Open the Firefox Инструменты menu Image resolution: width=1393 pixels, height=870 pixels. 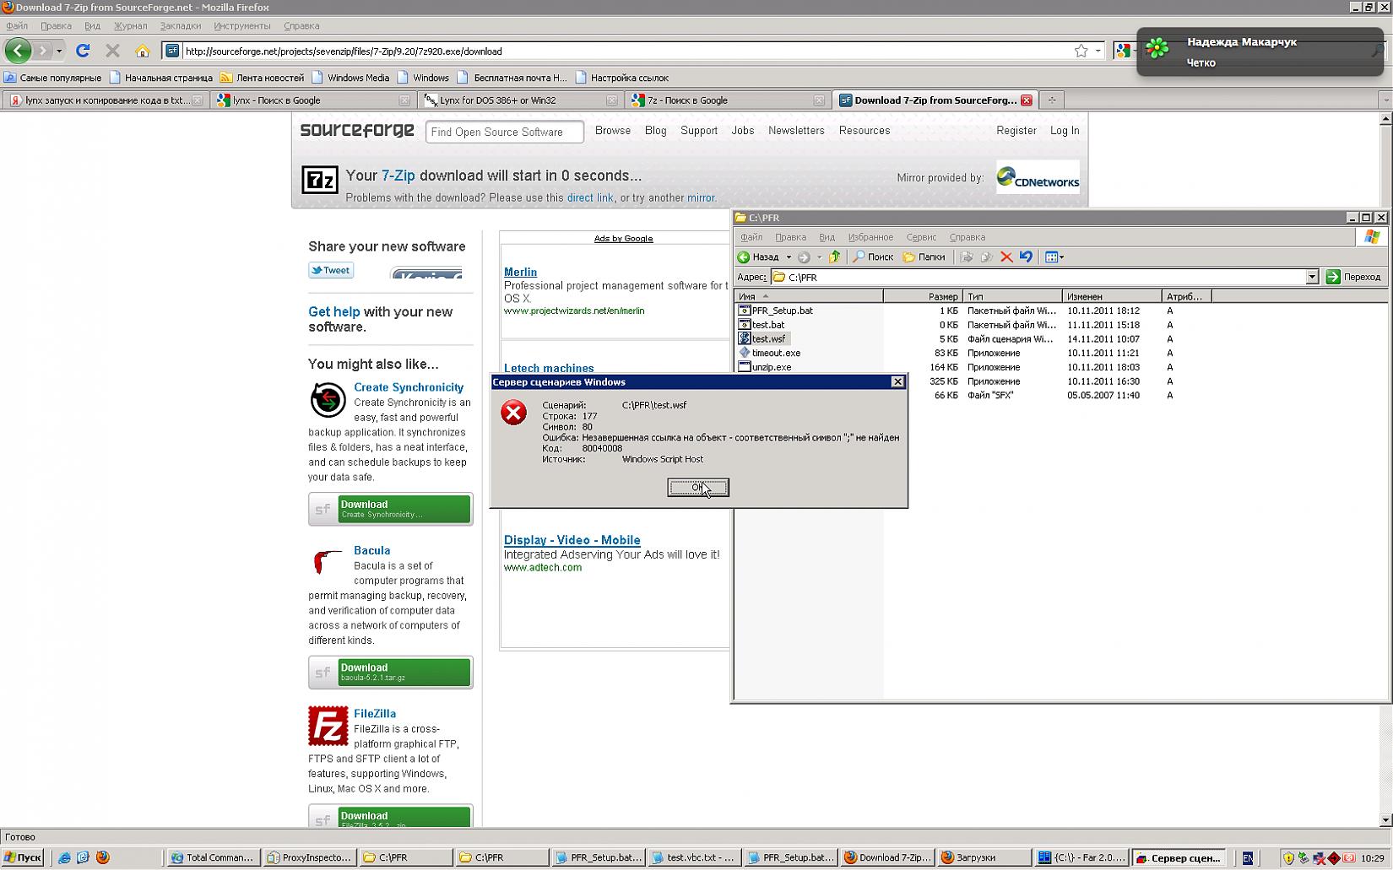(x=242, y=26)
